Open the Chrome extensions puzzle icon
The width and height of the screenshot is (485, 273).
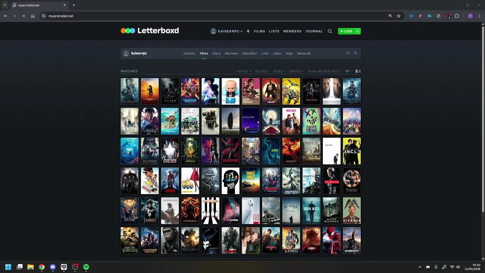(x=457, y=16)
